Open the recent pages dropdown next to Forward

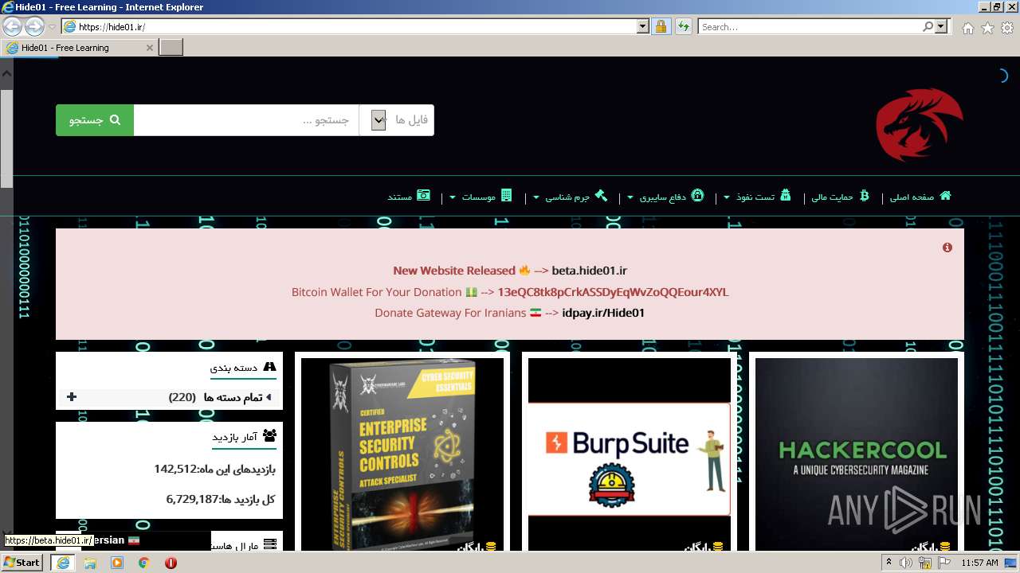(53, 26)
